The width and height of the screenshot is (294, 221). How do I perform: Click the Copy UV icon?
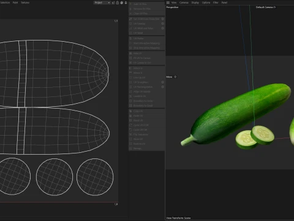(130, 111)
